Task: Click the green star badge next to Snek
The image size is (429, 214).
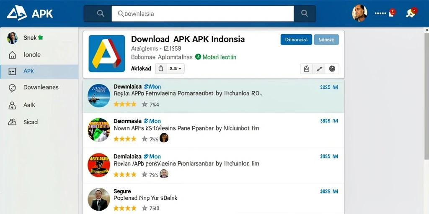Action: (x=41, y=38)
